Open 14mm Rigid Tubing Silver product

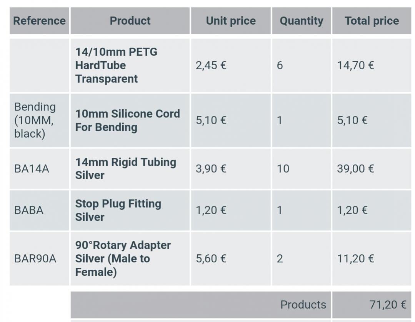coord(126,169)
